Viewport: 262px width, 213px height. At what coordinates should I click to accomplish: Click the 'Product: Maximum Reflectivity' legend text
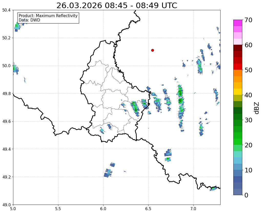(48, 16)
